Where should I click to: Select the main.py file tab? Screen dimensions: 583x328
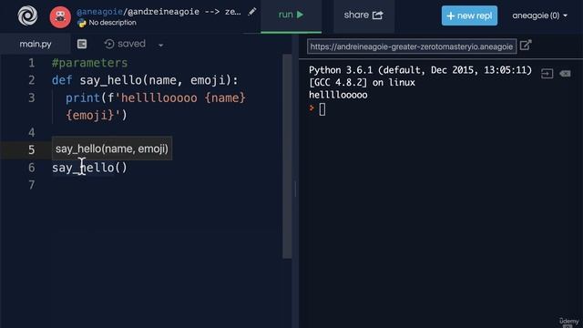coord(36,44)
